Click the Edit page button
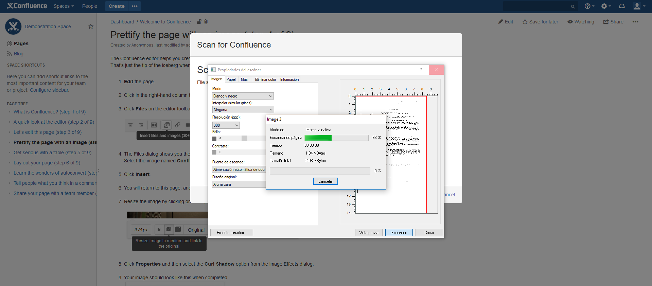Screen dimensions: 652x286 click(x=506, y=22)
